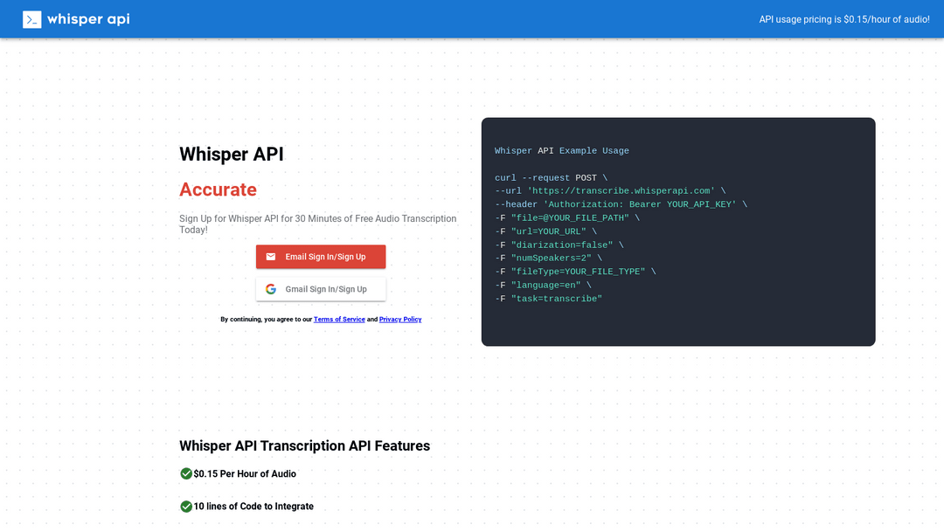Click Email Sign In/Sign Up button
The height and width of the screenshot is (531, 944).
click(x=321, y=257)
